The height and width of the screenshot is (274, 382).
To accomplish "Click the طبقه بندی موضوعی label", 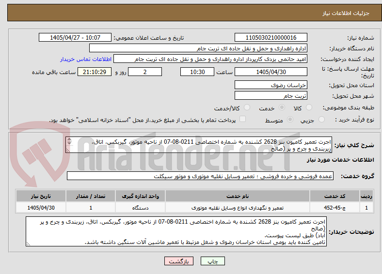I will click(x=349, y=107).
